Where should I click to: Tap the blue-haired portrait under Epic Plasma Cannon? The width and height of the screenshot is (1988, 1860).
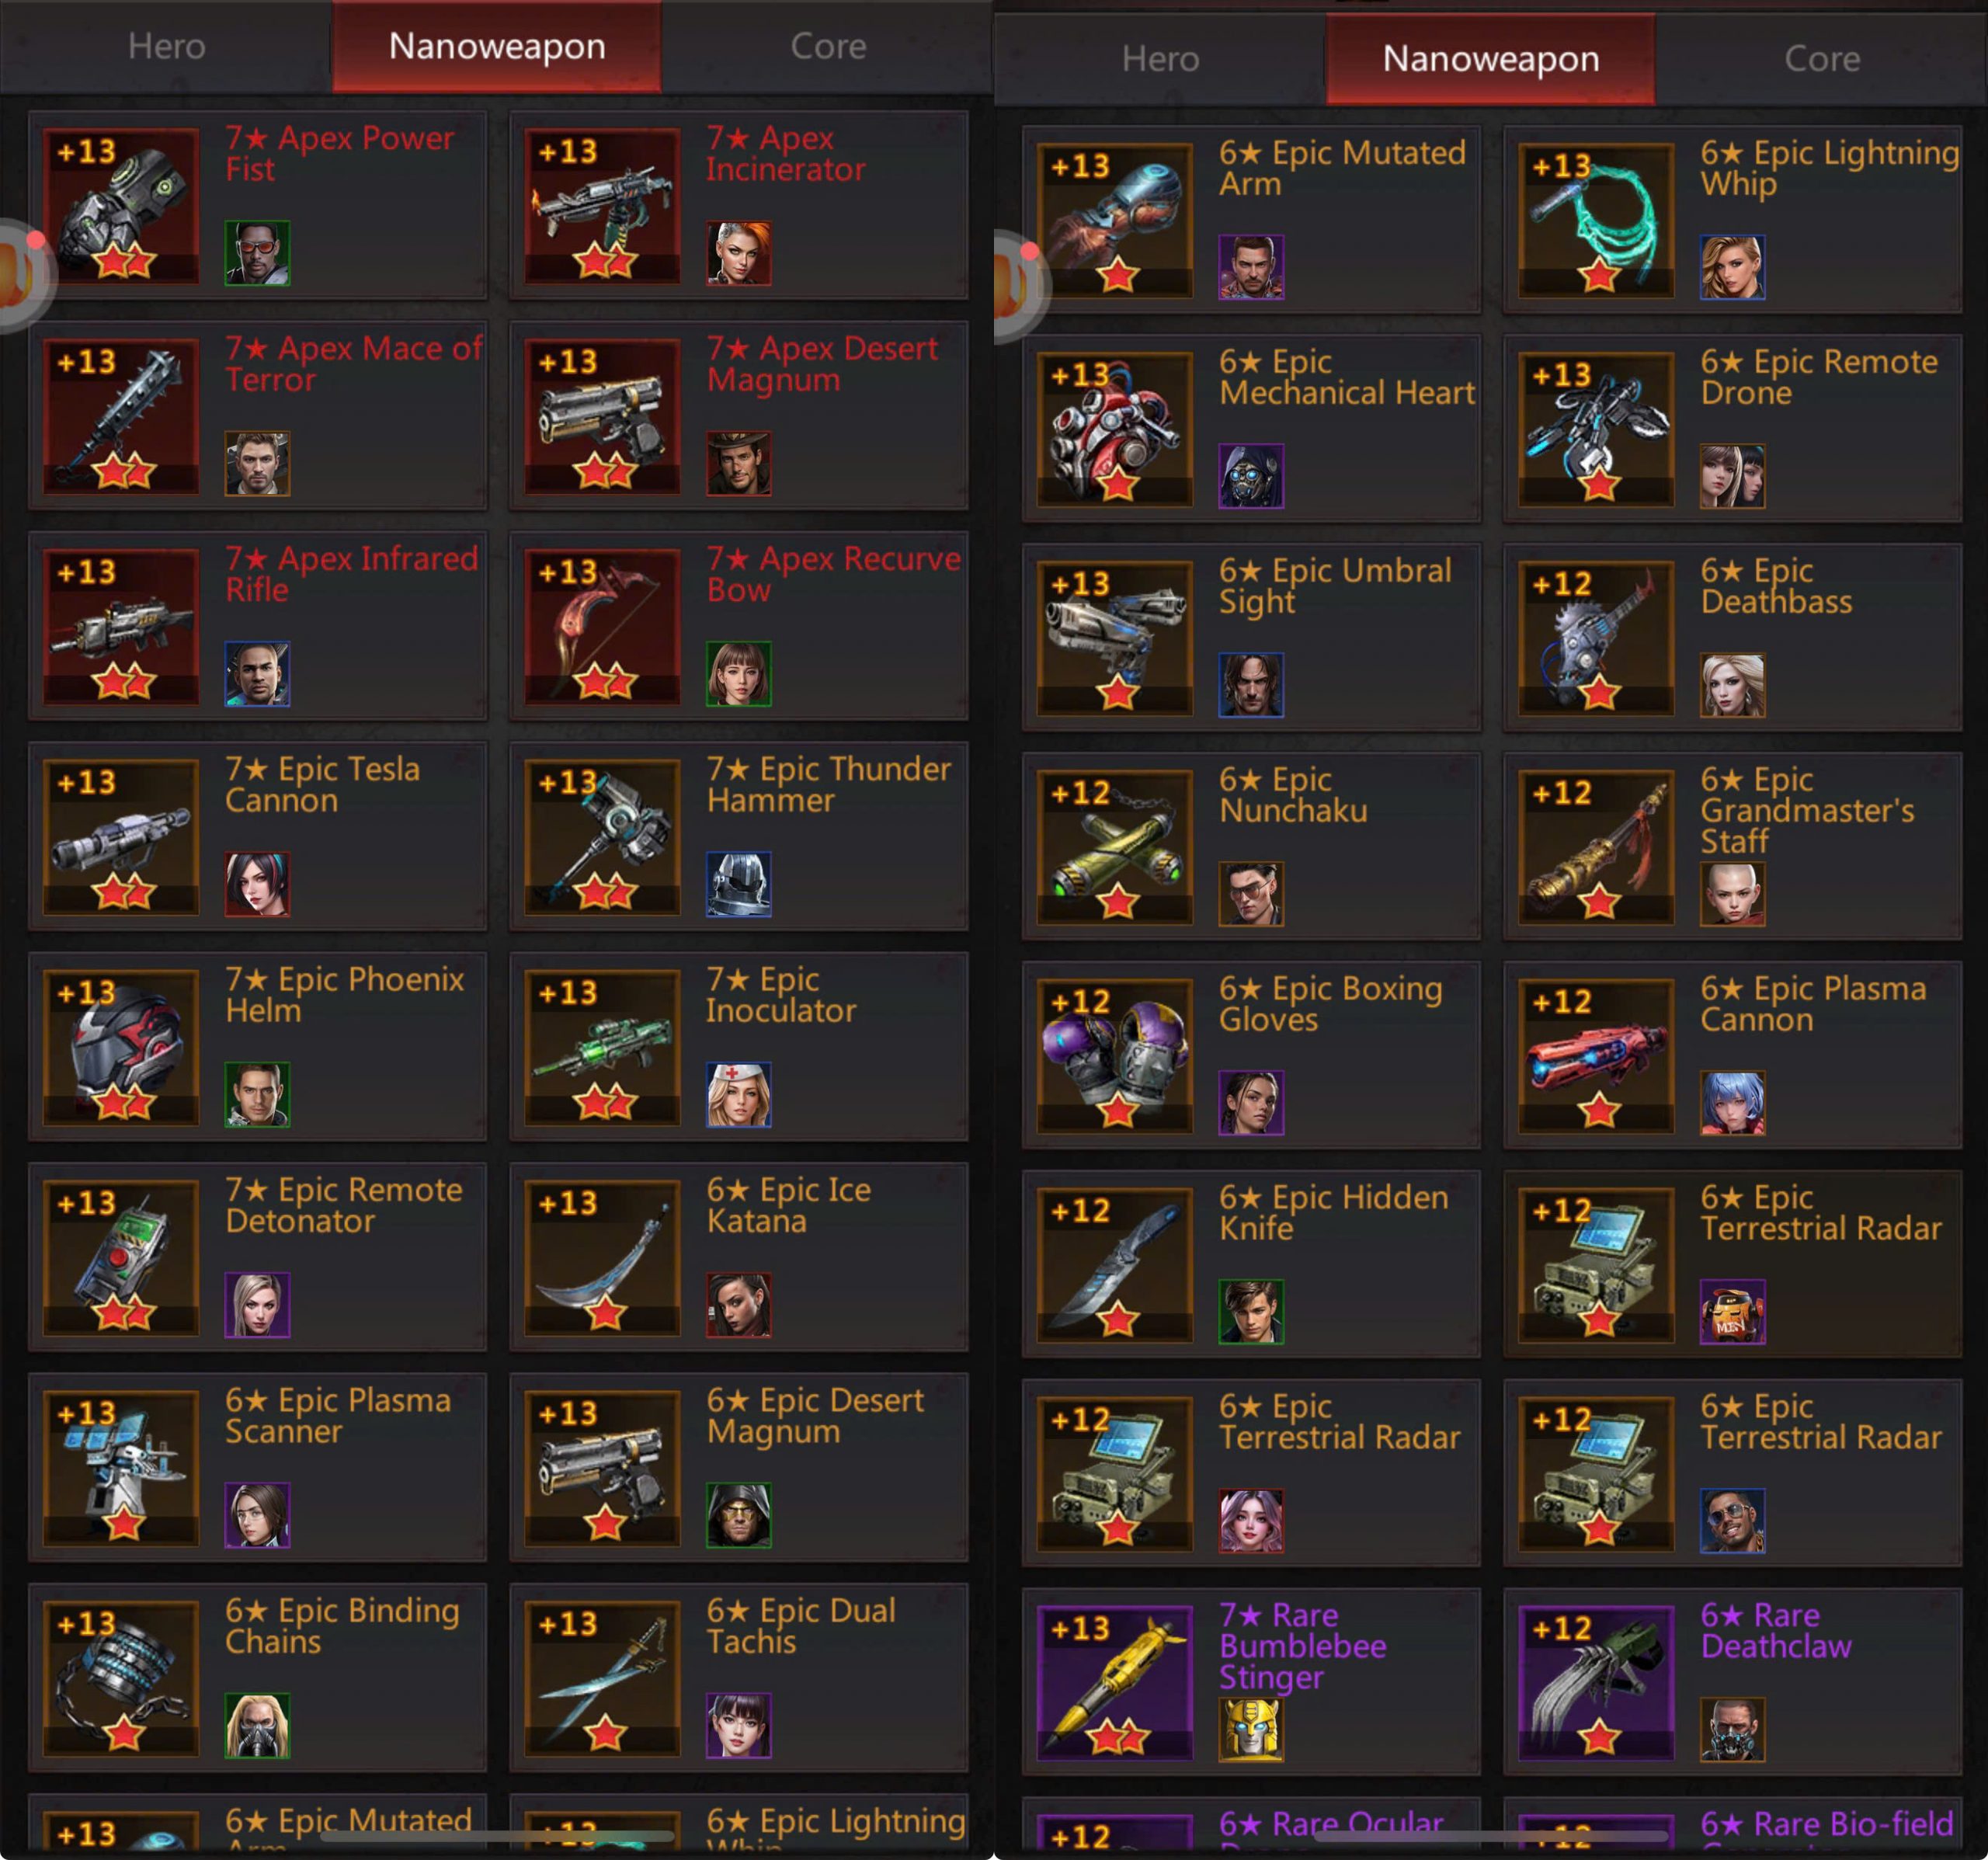(1732, 1102)
